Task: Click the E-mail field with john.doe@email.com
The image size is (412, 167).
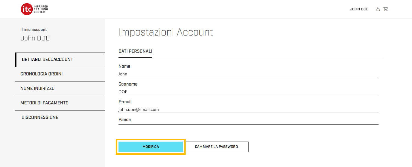Action: point(248,110)
